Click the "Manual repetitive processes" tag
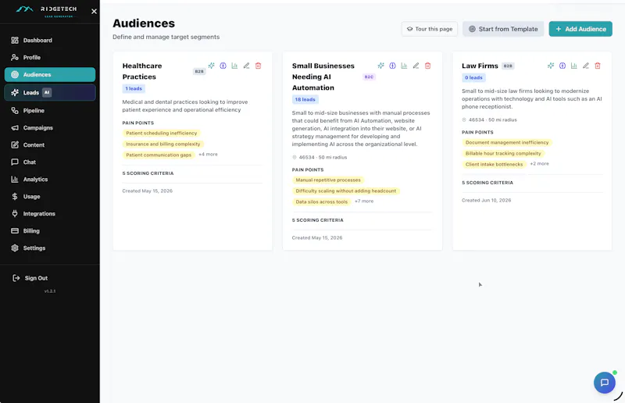 coord(328,180)
